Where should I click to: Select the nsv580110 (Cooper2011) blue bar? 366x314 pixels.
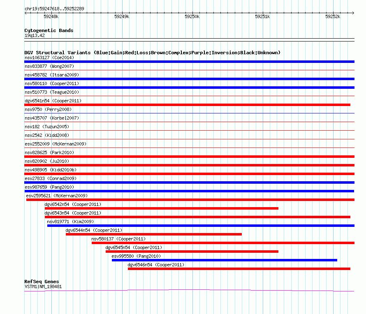189,88
